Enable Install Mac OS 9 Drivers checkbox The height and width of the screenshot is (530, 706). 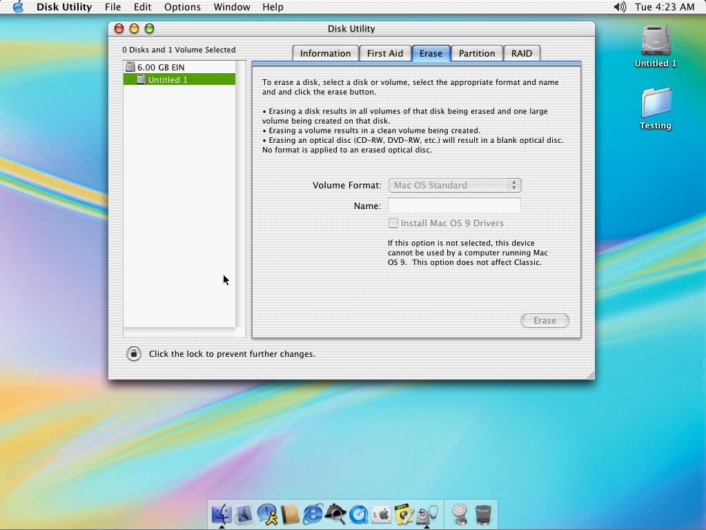click(393, 223)
